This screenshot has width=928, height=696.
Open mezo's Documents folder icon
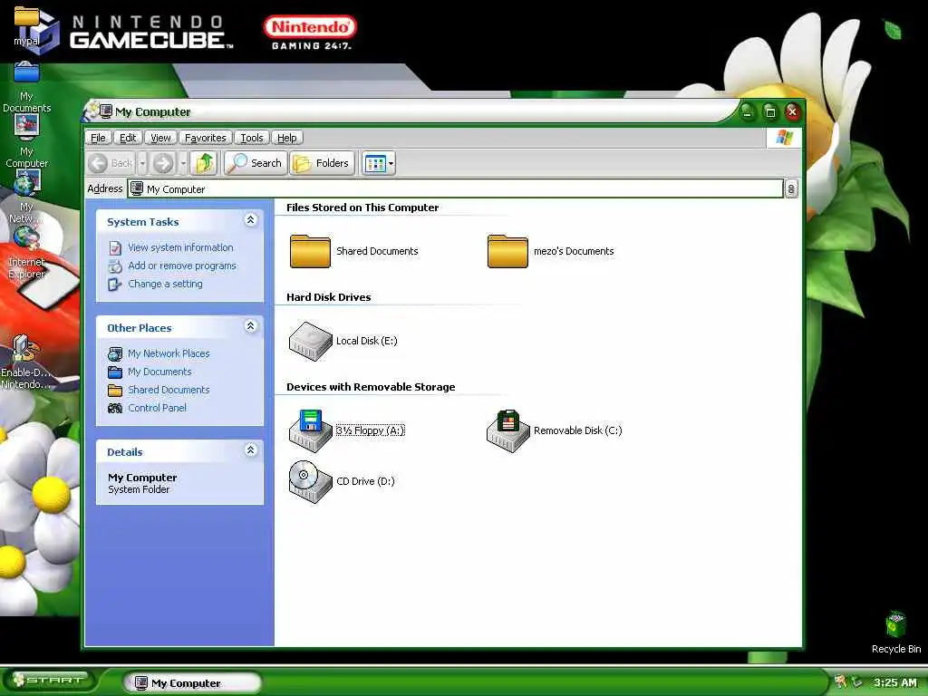pos(507,251)
